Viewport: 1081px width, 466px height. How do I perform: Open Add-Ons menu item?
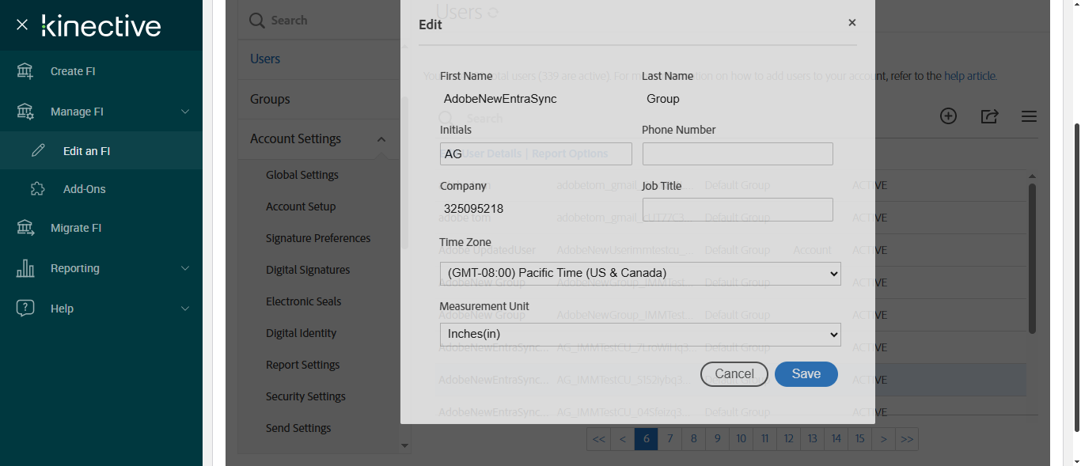tap(84, 189)
